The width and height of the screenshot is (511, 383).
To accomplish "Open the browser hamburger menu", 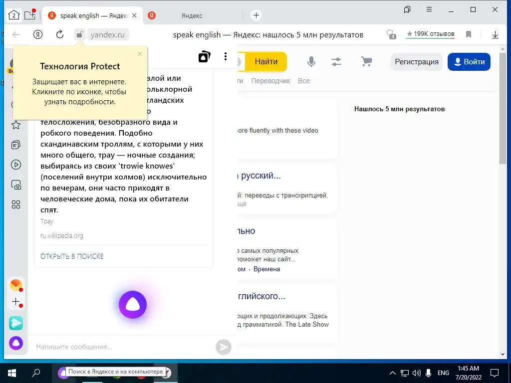I will click(429, 9).
